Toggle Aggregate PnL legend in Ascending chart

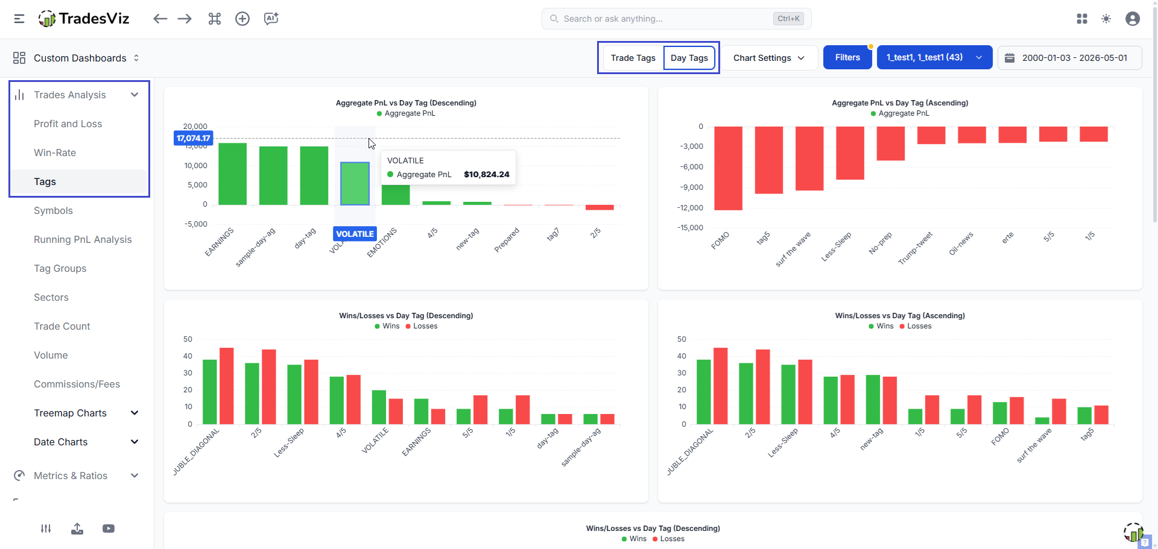[x=900, y=113]
